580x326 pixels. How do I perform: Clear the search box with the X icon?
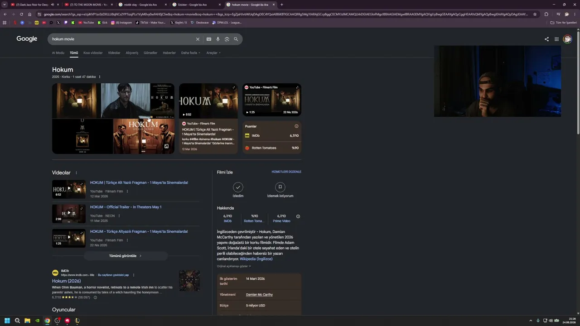[198, 39]
